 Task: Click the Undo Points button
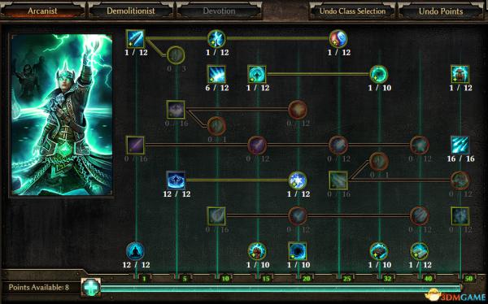tap(441, 11)
